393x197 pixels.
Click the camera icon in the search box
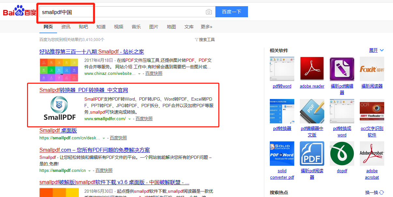pos(209,11)
